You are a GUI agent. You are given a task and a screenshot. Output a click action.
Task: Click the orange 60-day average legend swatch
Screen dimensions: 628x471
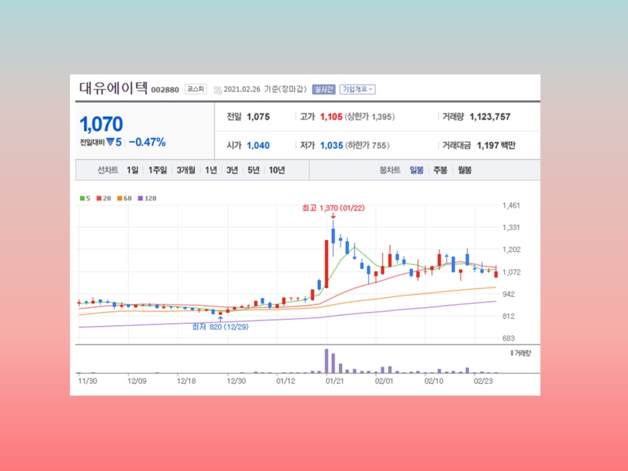[119, 198]
